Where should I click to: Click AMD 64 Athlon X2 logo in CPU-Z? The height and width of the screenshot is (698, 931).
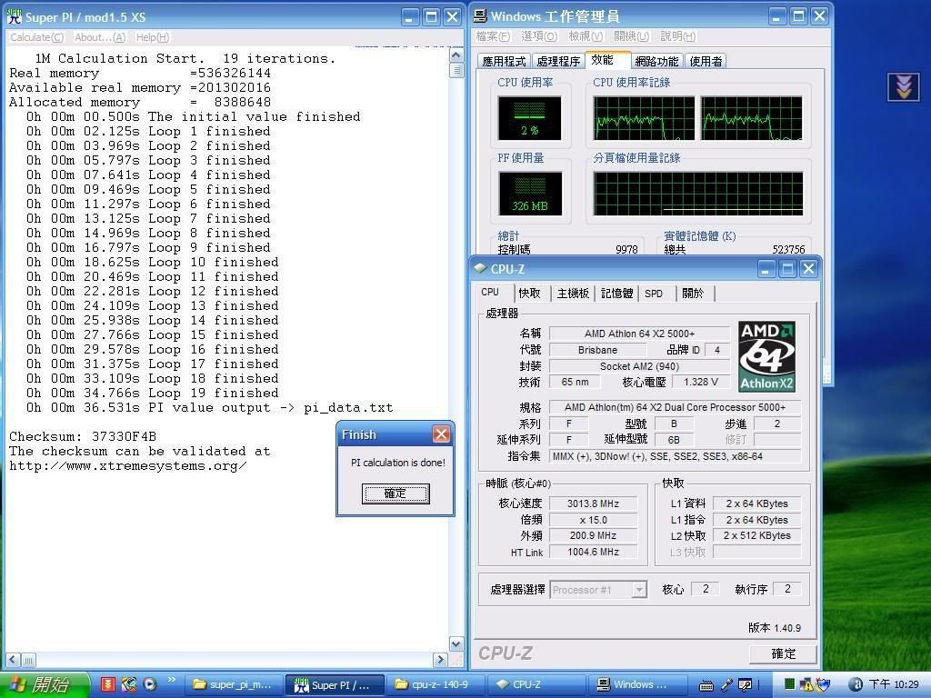point(766,356)
